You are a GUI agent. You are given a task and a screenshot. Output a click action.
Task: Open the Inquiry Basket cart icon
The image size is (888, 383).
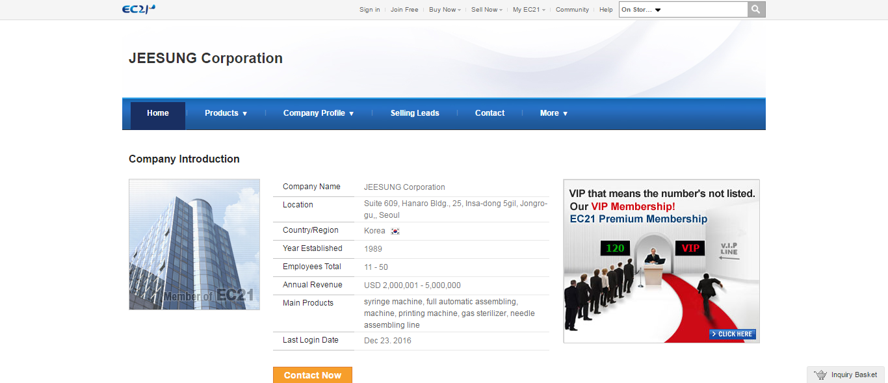[x=820, y=375]
